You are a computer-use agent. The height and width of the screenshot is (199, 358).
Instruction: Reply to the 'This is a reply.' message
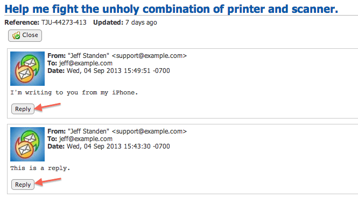[23, 185]
